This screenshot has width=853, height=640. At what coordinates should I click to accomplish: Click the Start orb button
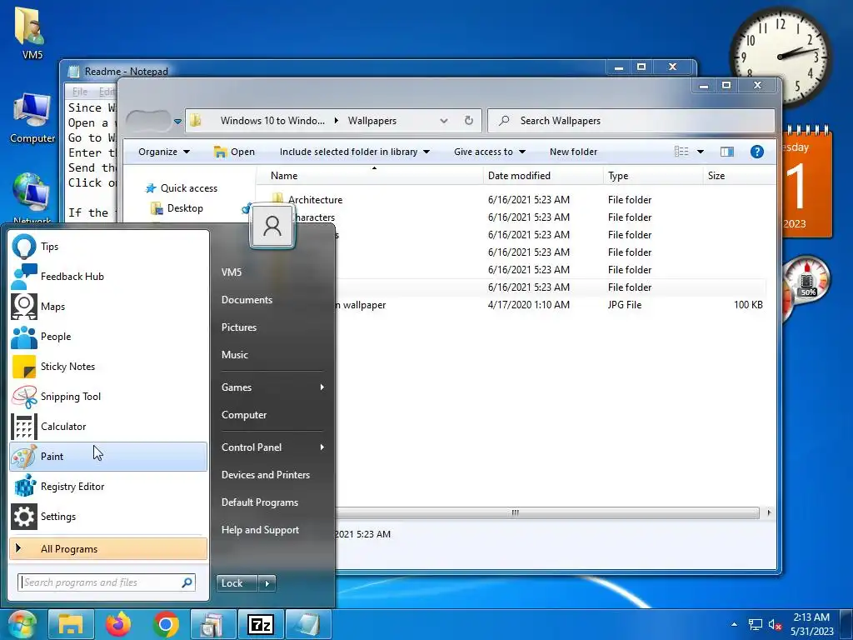pos(22,624)
